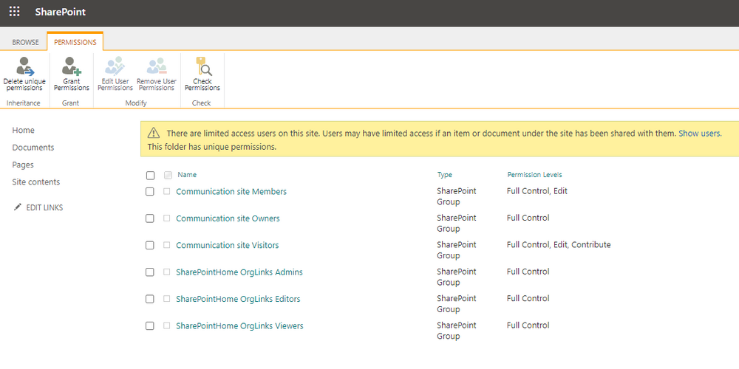The width and height of the screenshot is (739, 369).
Task: Open Pages in left navigation
Action: 23,165
